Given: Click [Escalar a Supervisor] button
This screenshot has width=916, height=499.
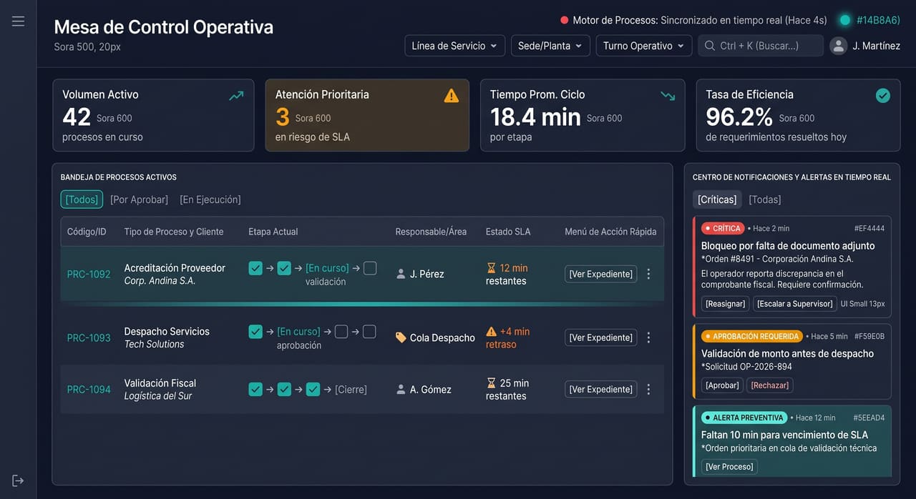Looking at the screenshot, I should tap(795, 304).
